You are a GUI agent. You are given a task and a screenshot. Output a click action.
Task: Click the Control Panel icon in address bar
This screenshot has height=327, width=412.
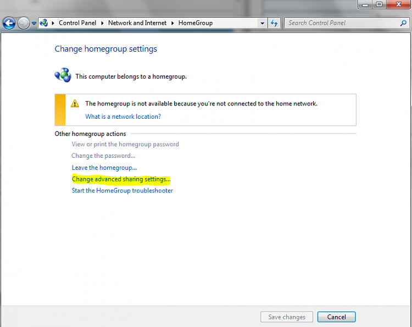[x=44, y=23]
